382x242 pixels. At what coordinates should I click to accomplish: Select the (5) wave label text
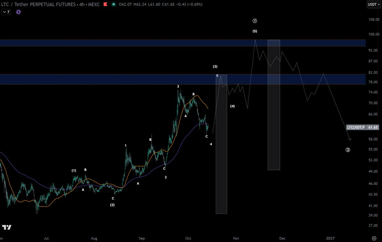click(x=255, y=31)
